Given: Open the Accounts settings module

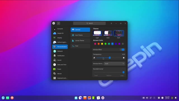Looking at the screenshot, I should 60,29.
